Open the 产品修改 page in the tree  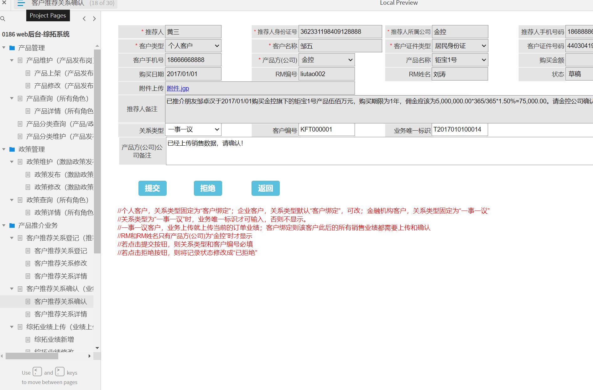(x=64, y=86)
